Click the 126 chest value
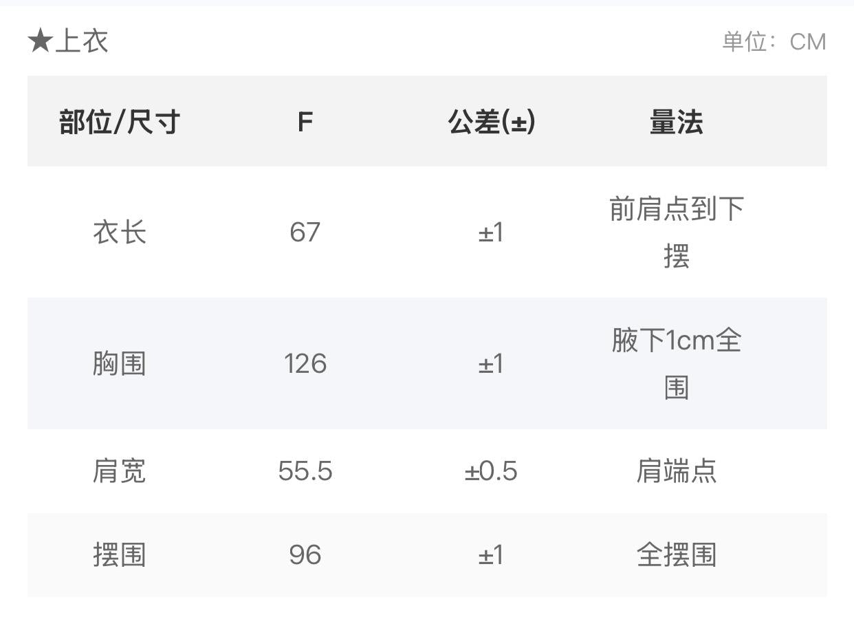This screenshot has height=626, width=854. (305, 363)
